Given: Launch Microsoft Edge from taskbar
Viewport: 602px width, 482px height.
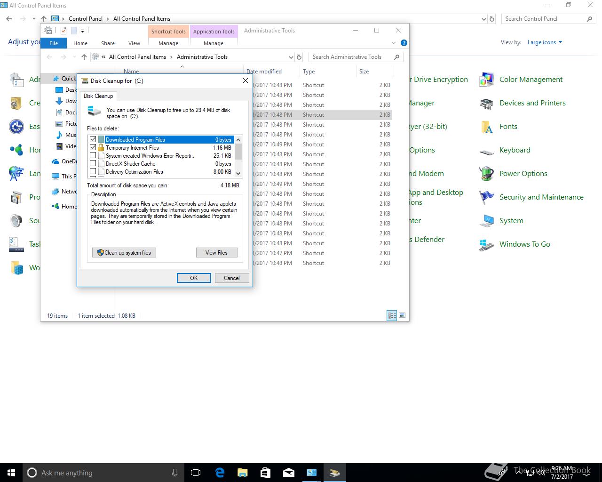Looking at the screenshot, I should pos(219,473).
